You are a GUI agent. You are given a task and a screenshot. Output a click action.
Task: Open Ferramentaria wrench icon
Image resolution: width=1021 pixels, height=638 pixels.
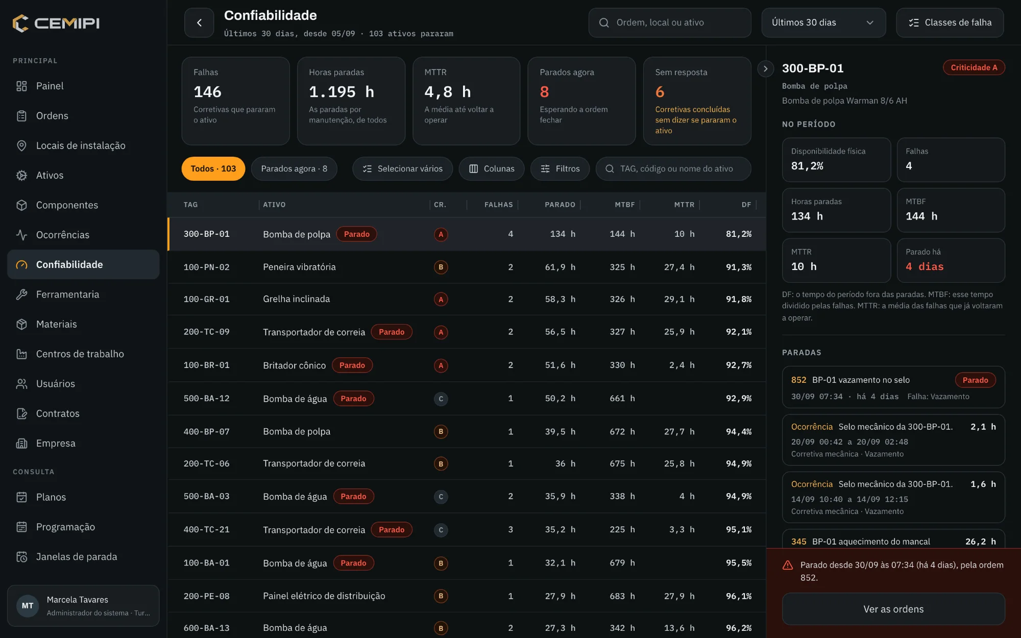(x=21, y=295)
